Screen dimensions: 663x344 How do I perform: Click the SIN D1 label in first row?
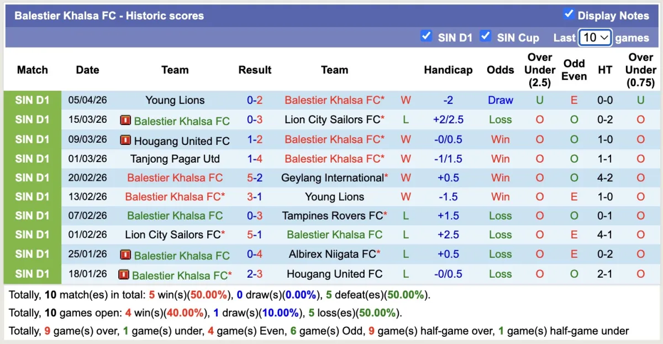(x=33, y=100)
